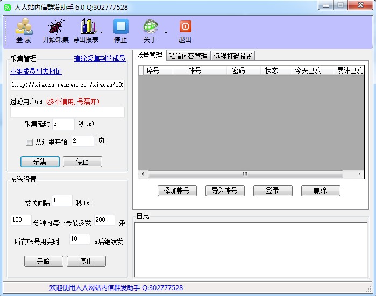Viewport: 376px width, 296px height.
Task: Click the status bar welcome message text
Action: pyautogui.click(x=116, y=287)
